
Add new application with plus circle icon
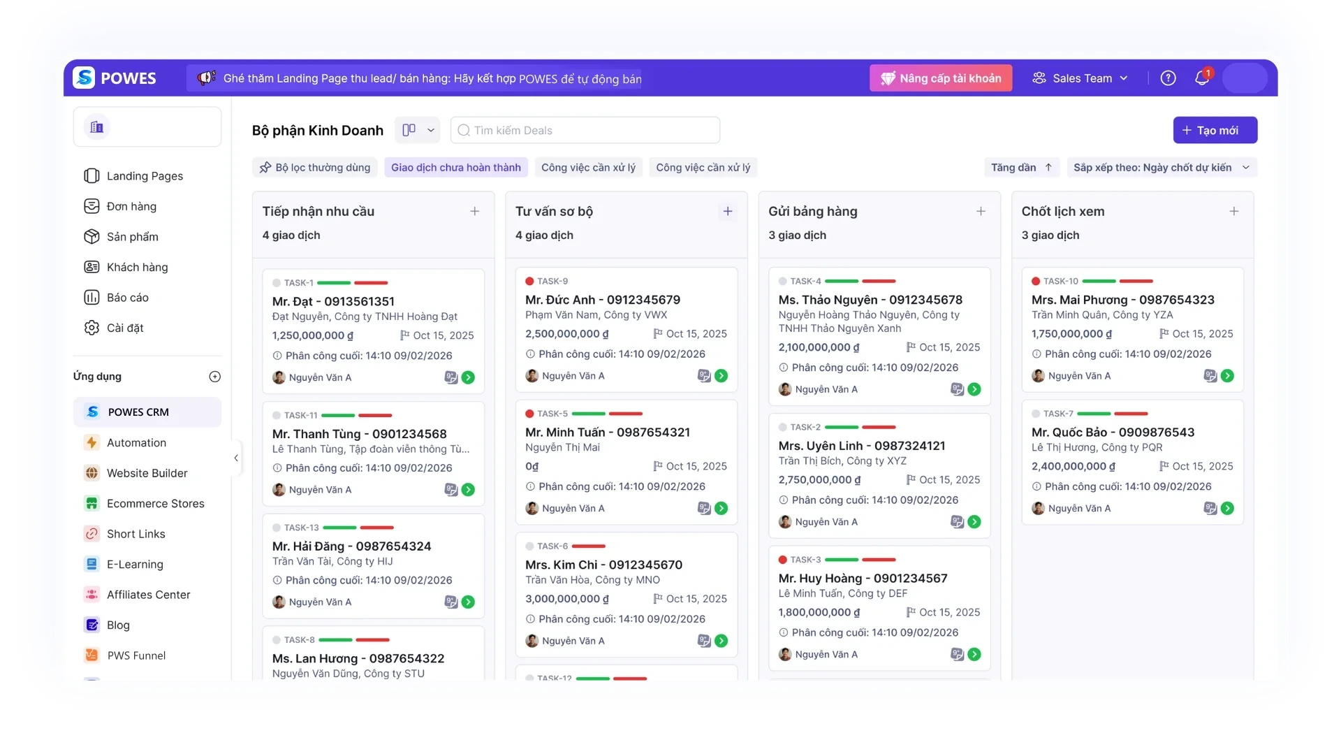215,377
